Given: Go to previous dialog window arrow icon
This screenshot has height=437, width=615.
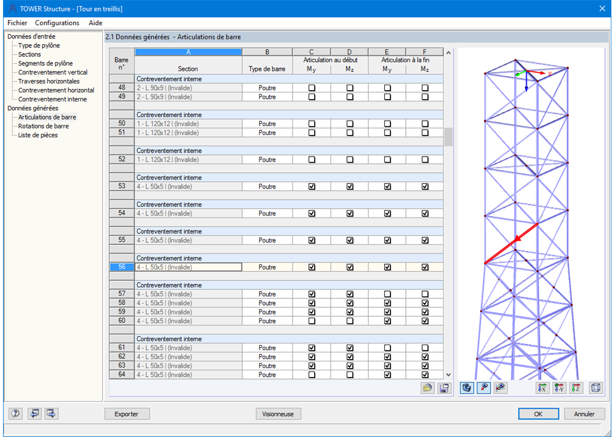Looking at the screenshot, I should (x=34, y=414).
